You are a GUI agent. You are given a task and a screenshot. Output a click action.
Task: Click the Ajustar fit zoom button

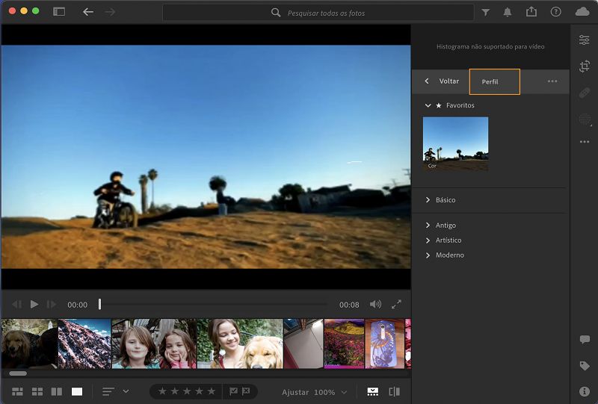[x=295, y=392]
